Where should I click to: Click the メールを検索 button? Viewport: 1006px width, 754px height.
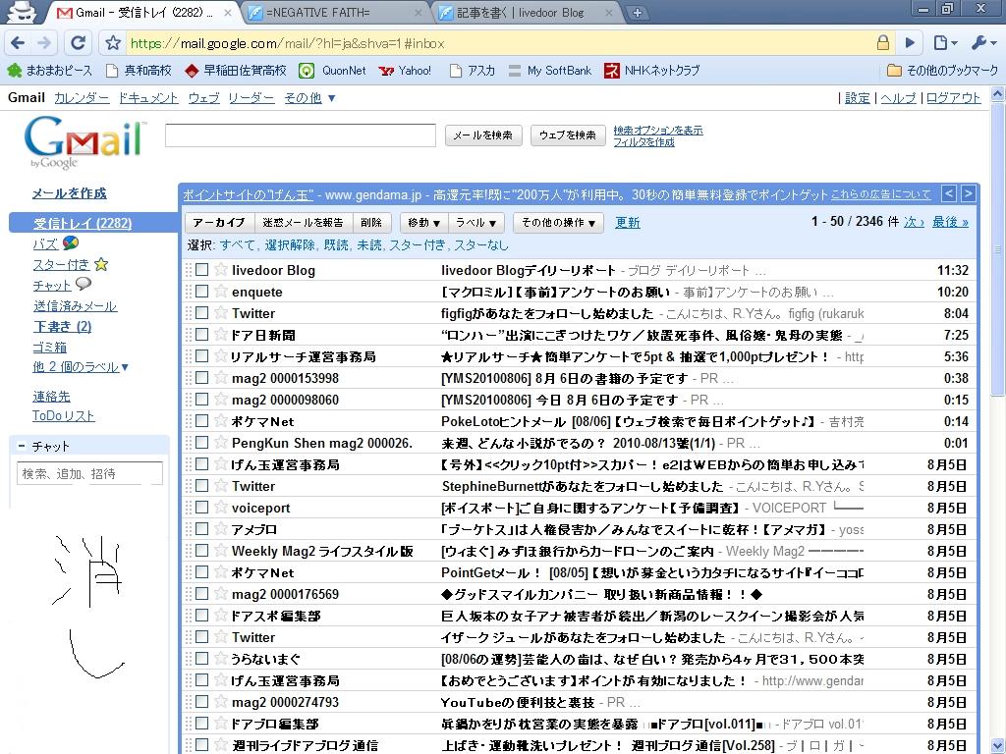point(483,135)
